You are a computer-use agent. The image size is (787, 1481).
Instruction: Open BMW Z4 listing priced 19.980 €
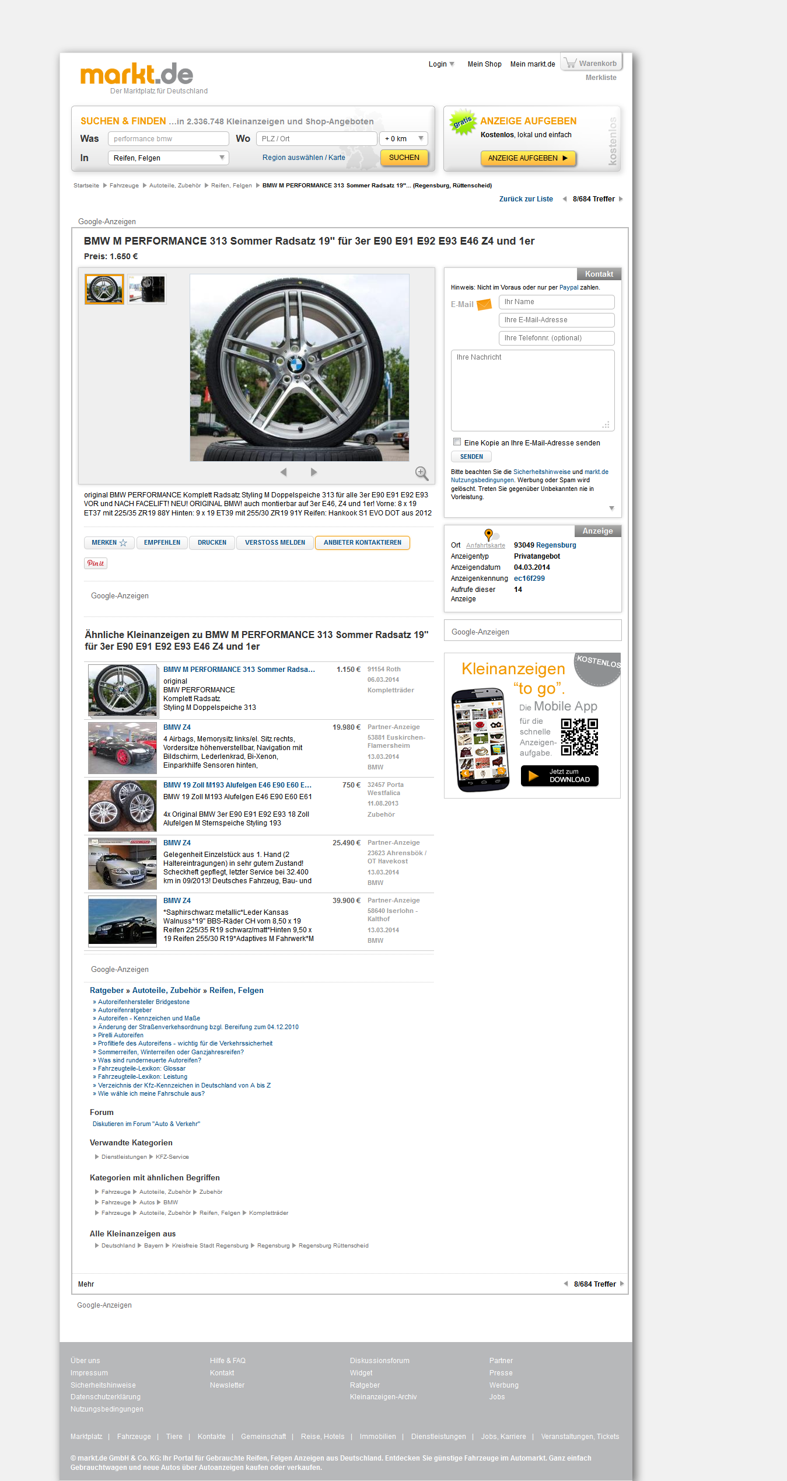(x=177, y=727)
